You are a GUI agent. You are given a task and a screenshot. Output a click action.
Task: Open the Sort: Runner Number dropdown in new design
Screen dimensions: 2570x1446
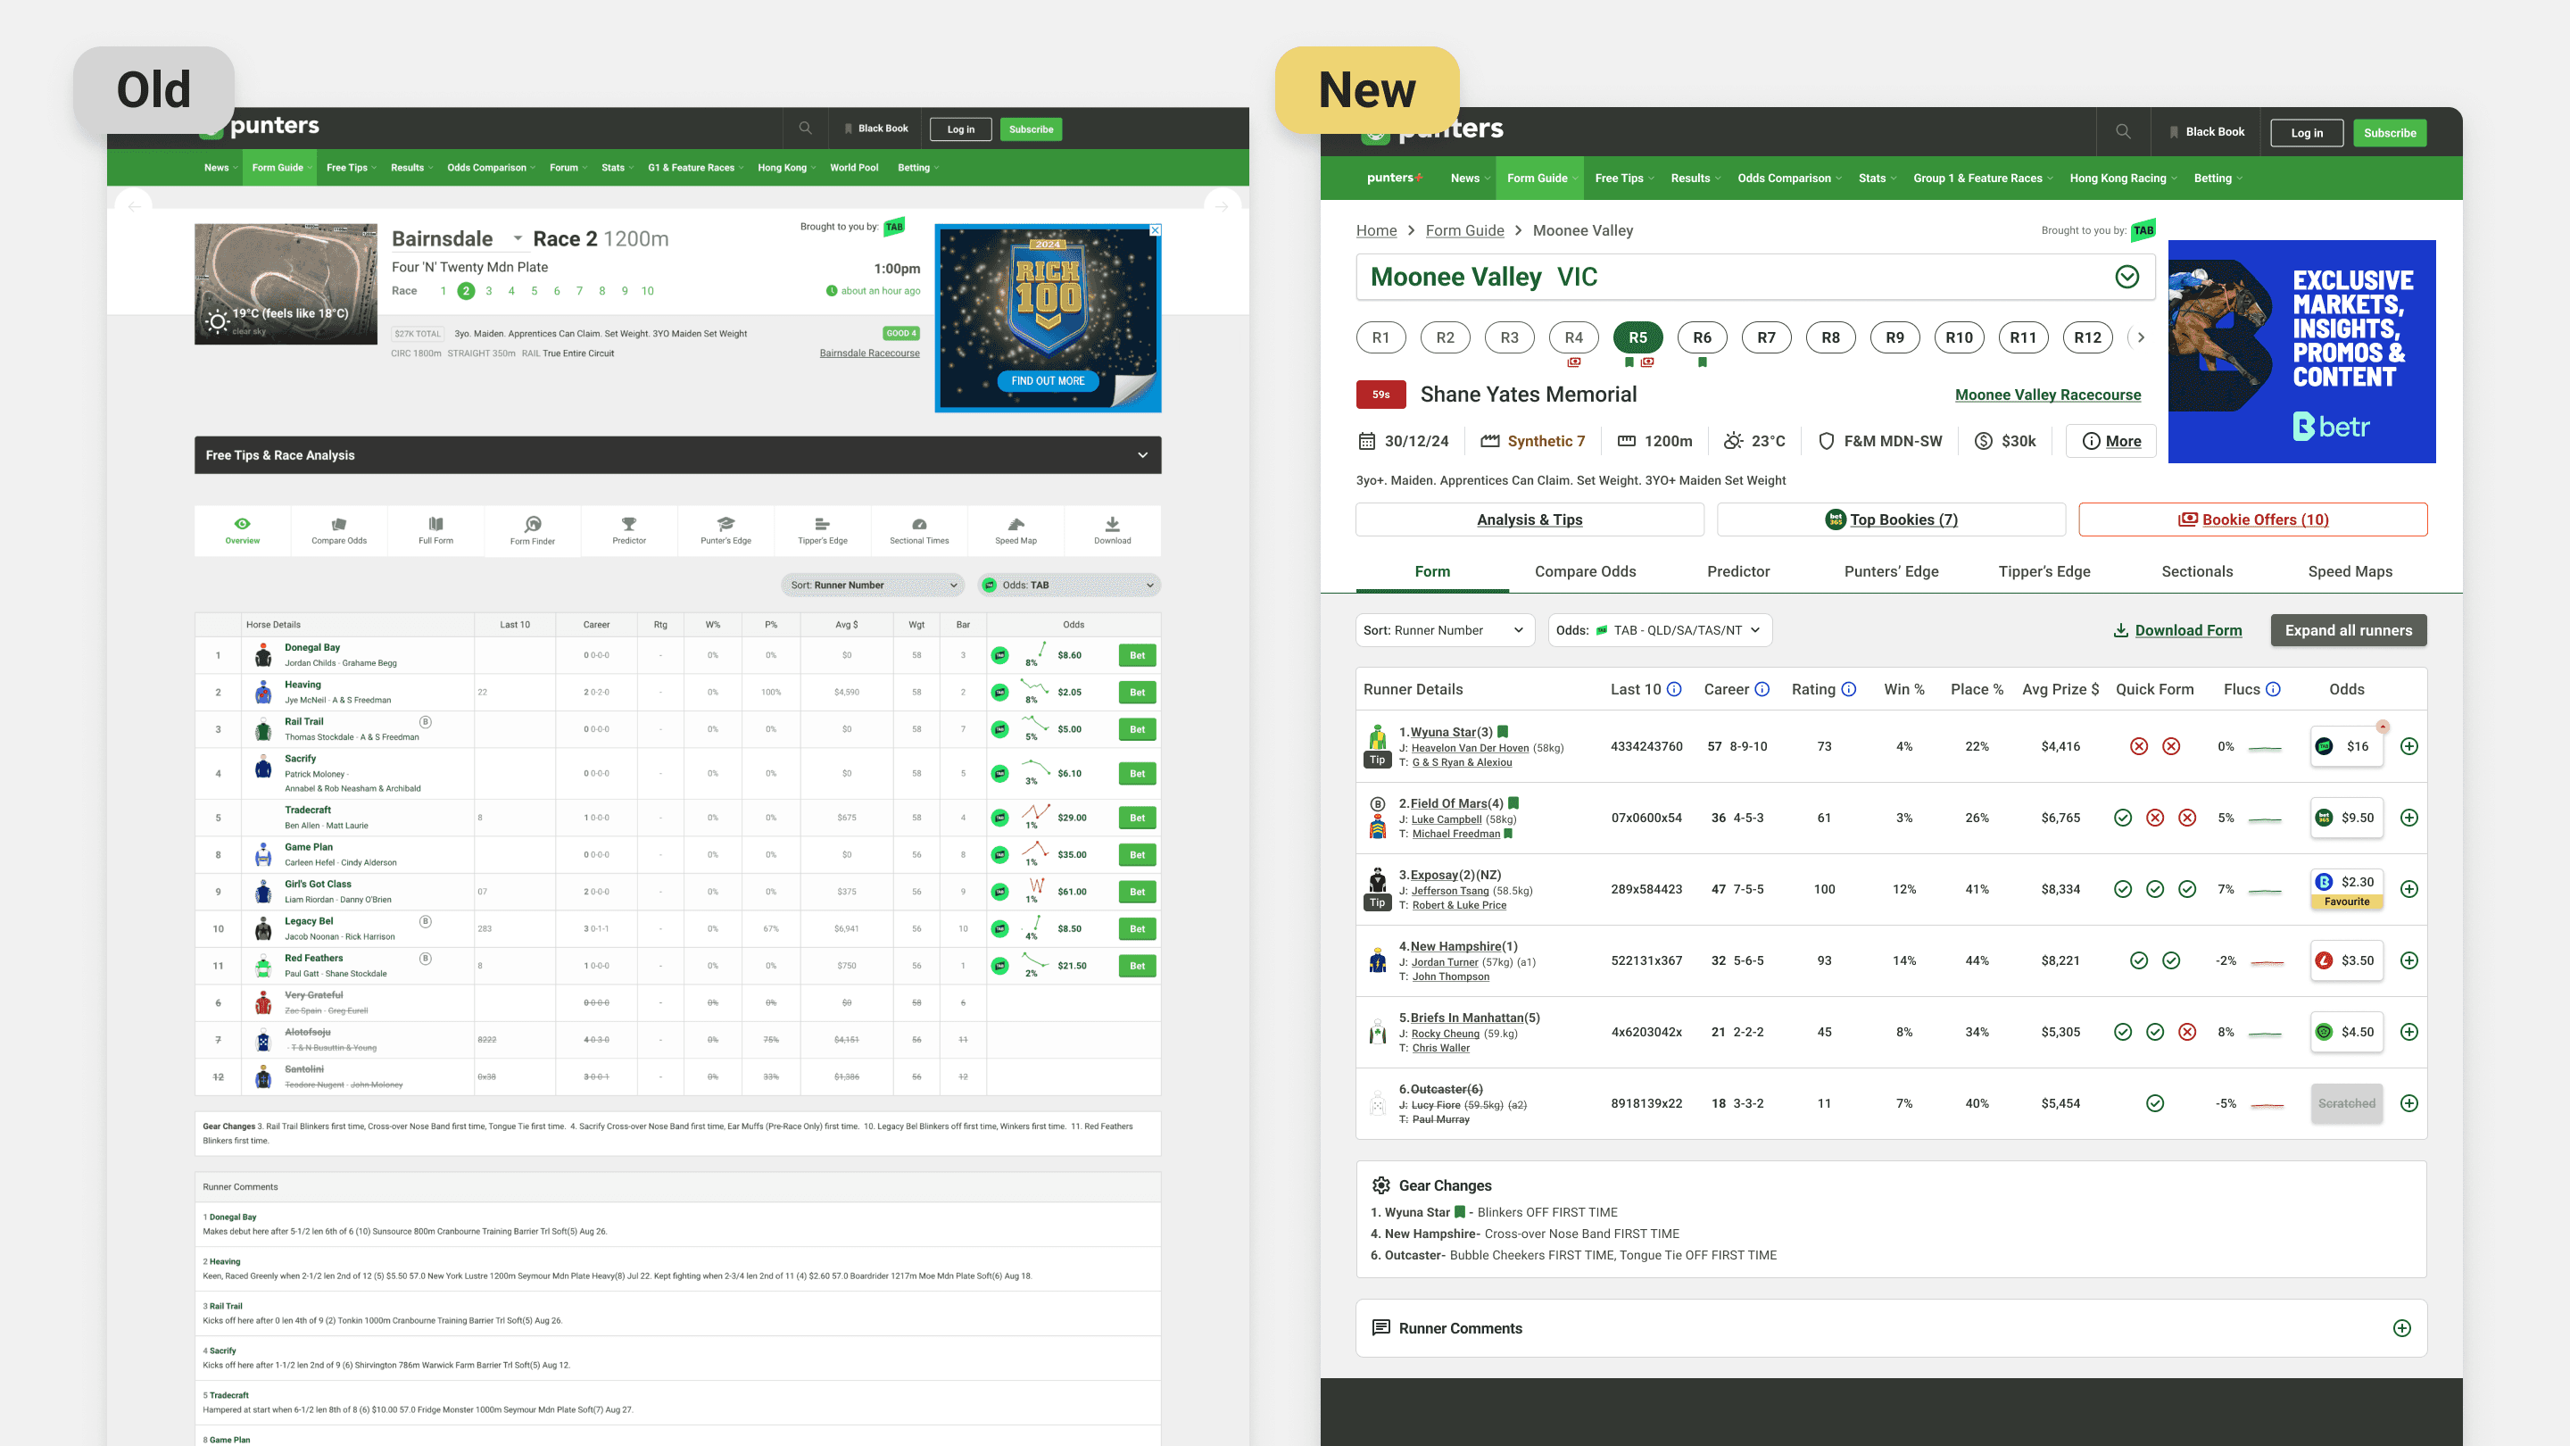click(1444, 629)
